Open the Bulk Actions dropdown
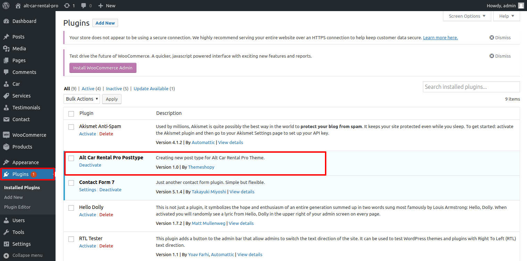Viewport: 527px width, 261px height. 82,99
